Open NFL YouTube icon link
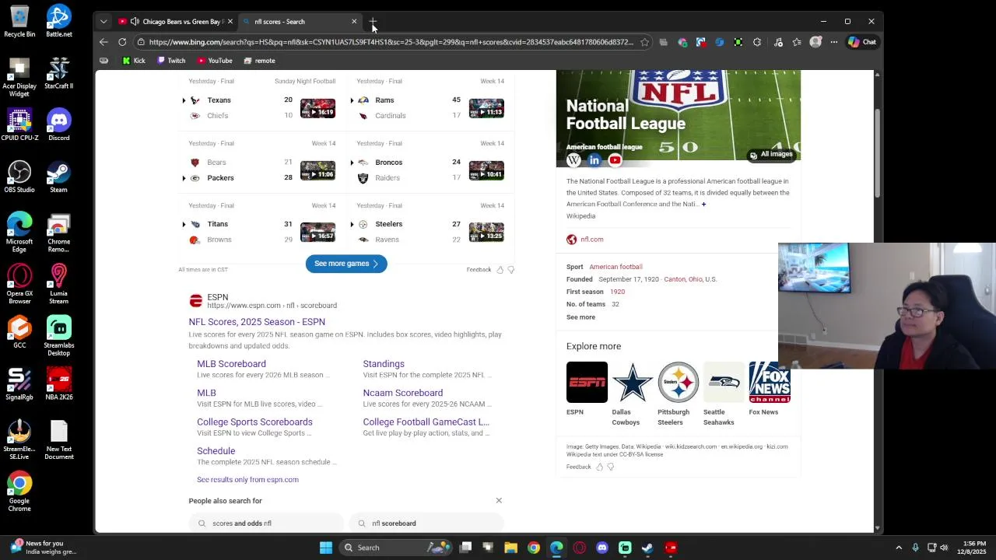 pyautogui.click(x=615, y=160)
